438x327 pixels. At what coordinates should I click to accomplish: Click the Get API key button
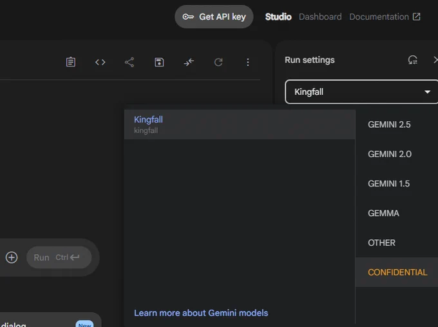click(x=214, y=17)
